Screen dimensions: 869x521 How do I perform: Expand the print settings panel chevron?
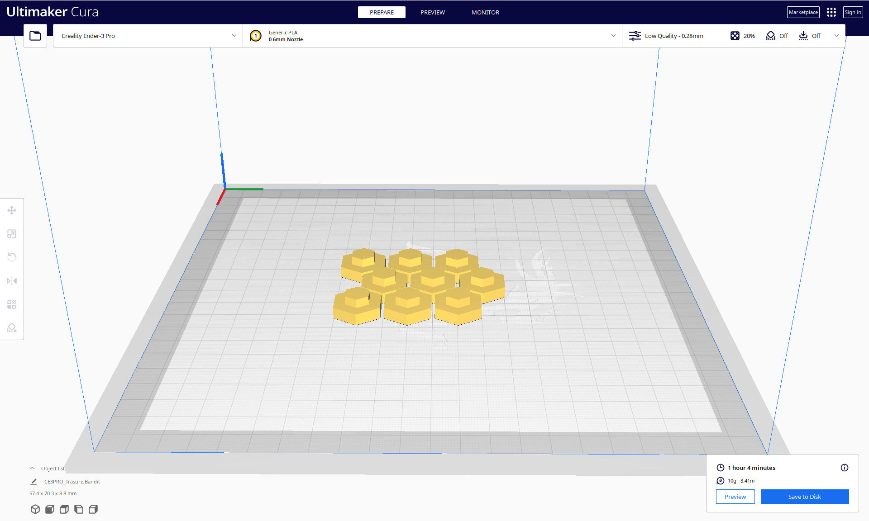tap(836, 36)
